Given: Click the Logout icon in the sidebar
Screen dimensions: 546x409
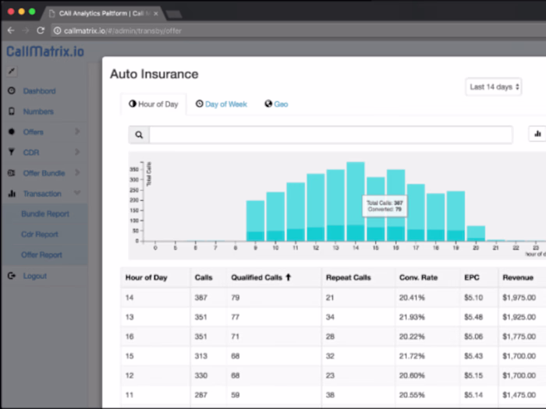Looking at the screenshot, I should coord(12,276).
